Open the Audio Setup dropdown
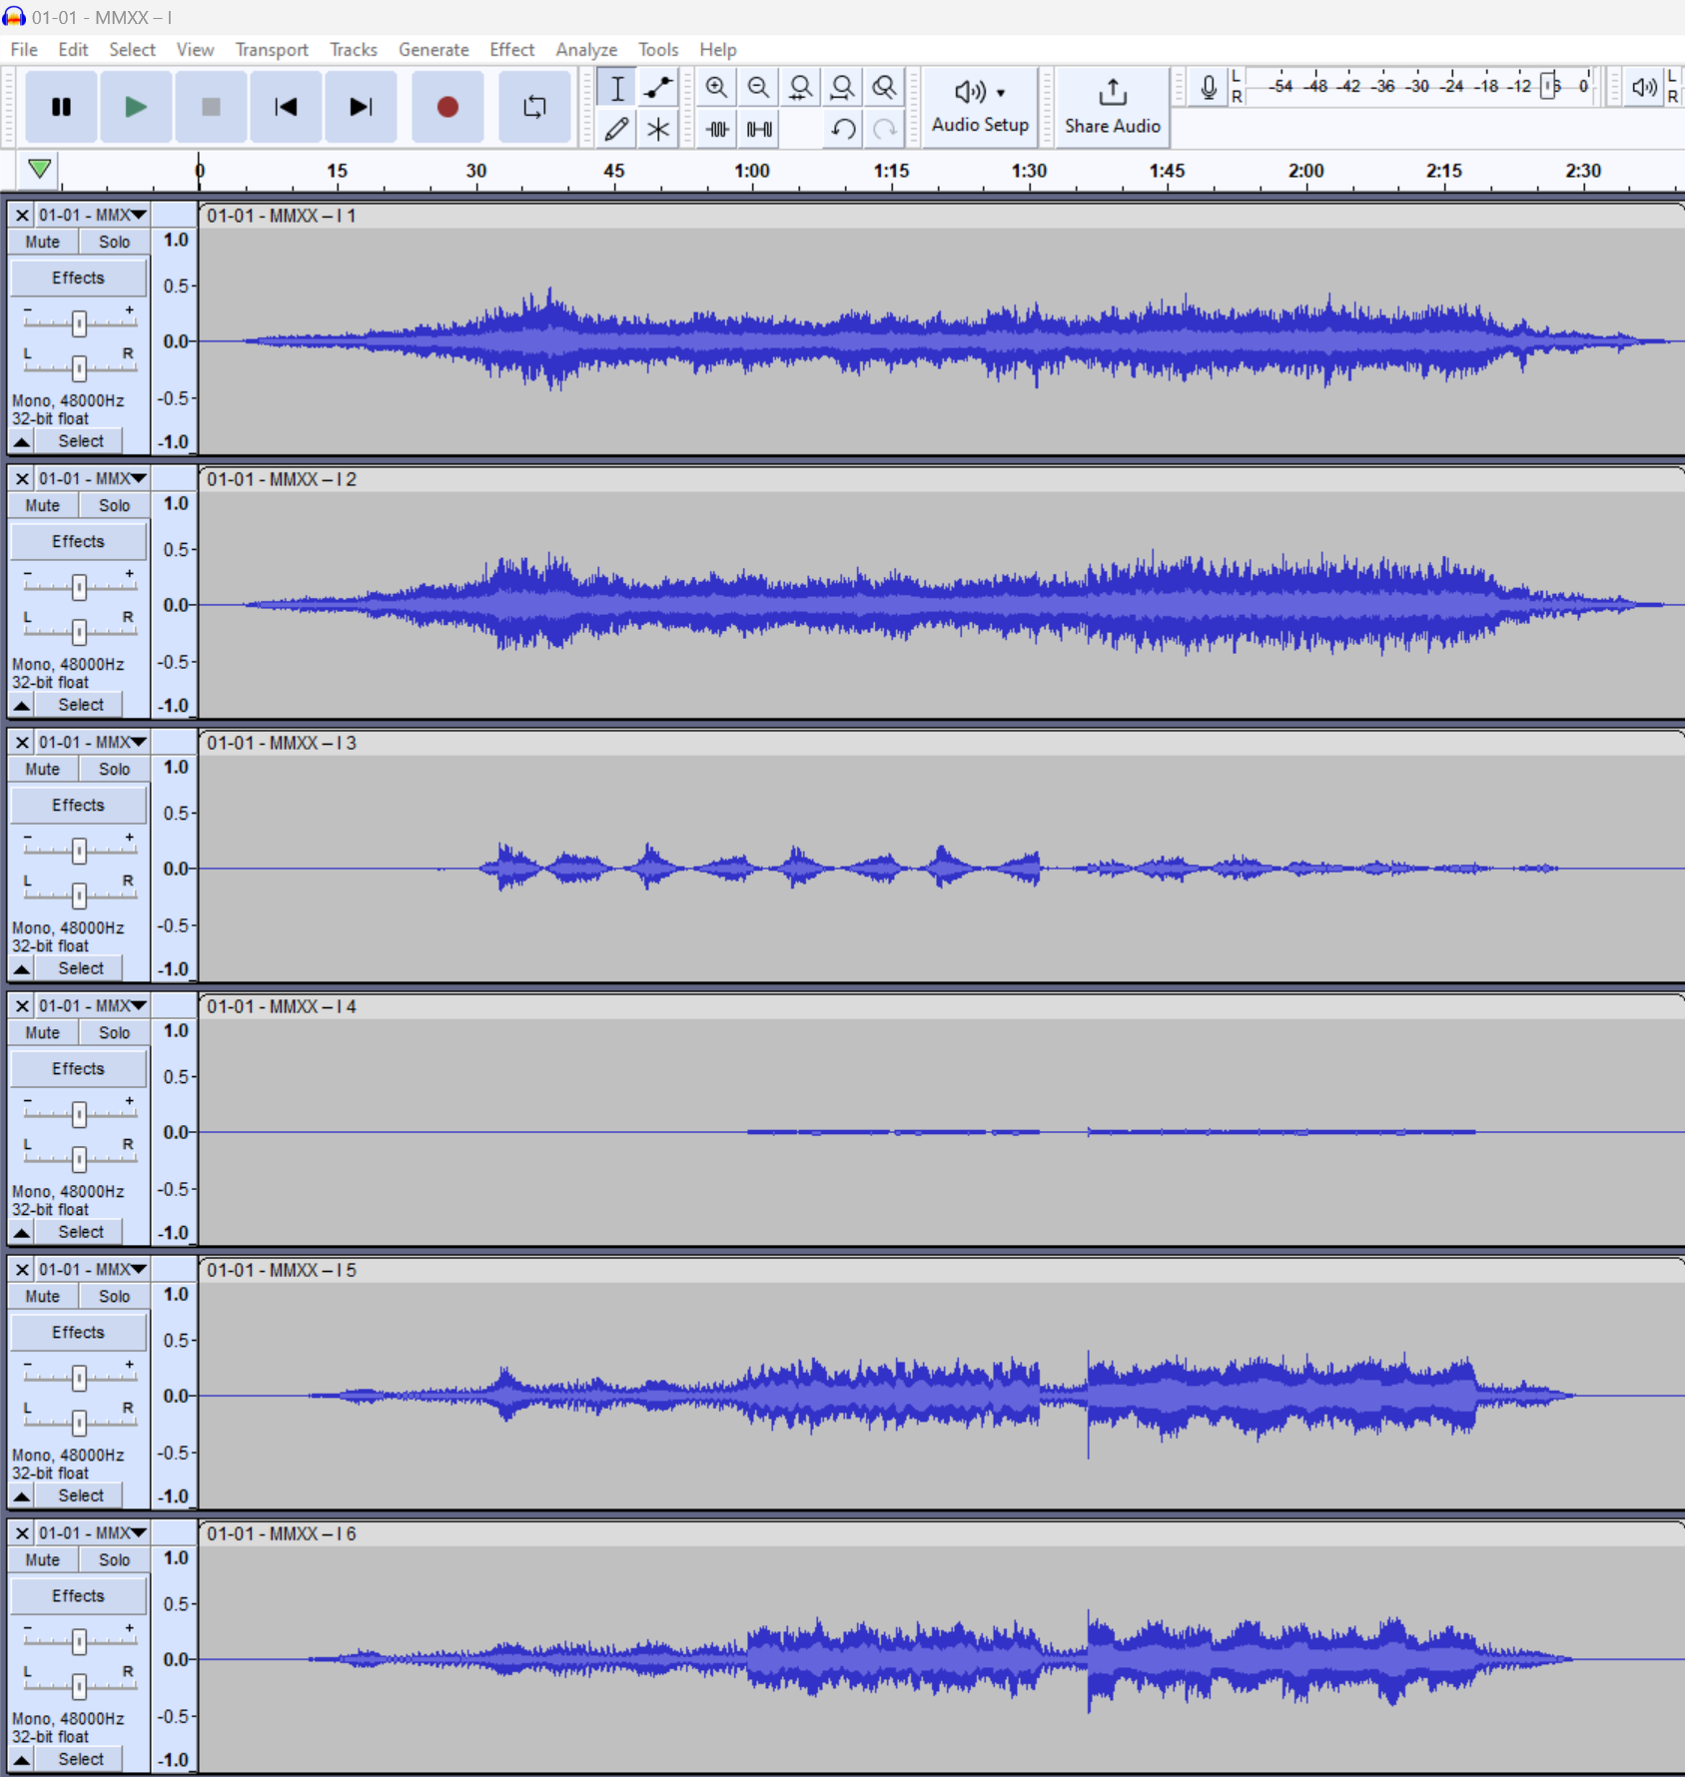 click(979, 107)
